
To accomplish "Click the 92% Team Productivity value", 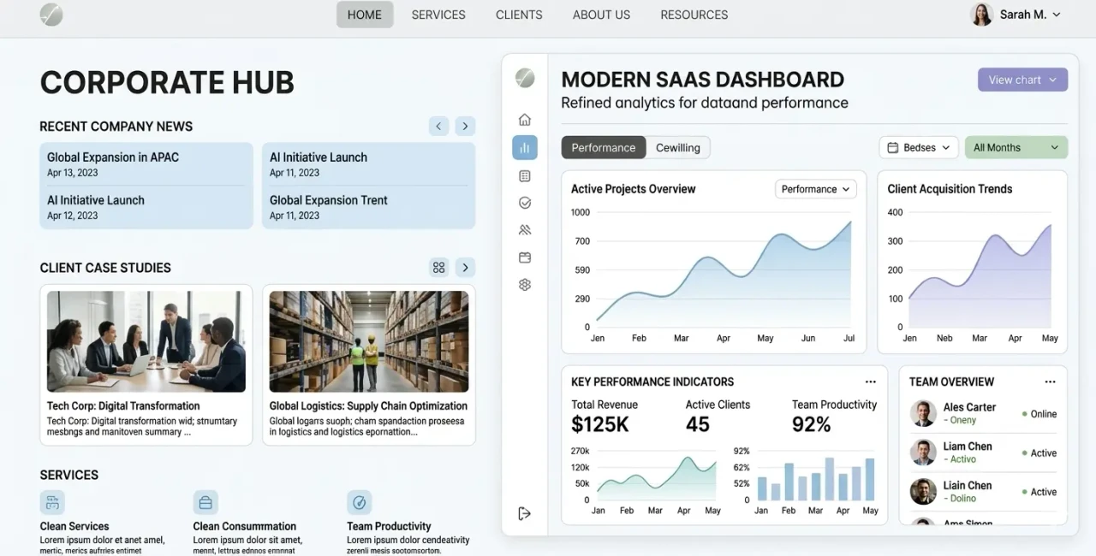I will 811,424.
